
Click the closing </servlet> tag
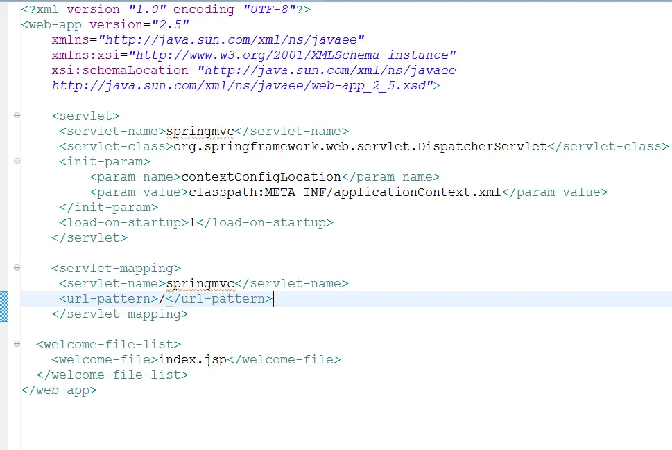(x=89, y=238)
